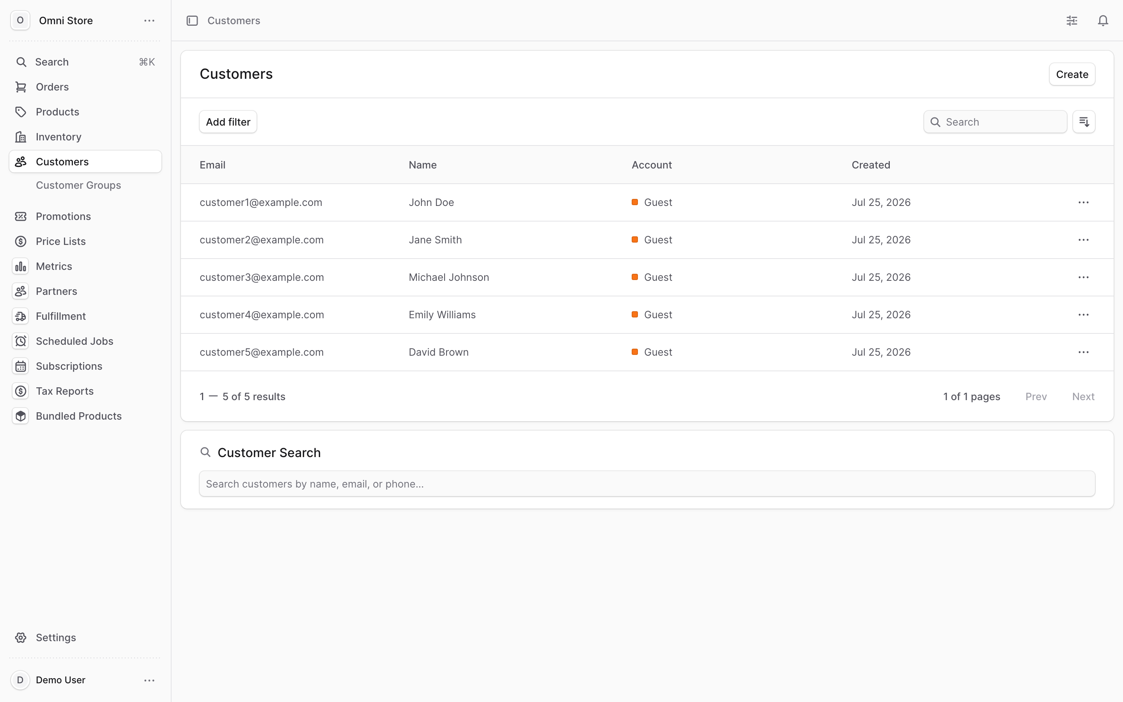The height and width of the screenshot is (702, 1123).
Task: Select customer2@example.com email cell
Action: (262, 240)
